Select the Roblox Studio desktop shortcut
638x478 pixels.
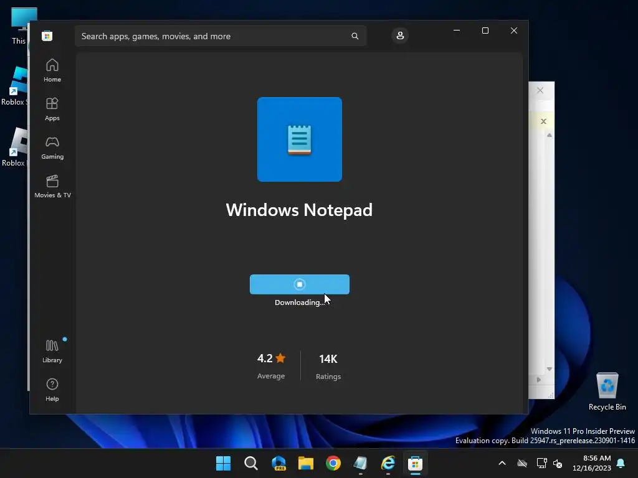(x=15, y=86)
